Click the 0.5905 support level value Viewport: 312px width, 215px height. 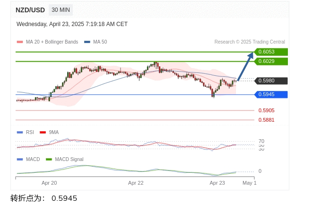coord(267,110)
